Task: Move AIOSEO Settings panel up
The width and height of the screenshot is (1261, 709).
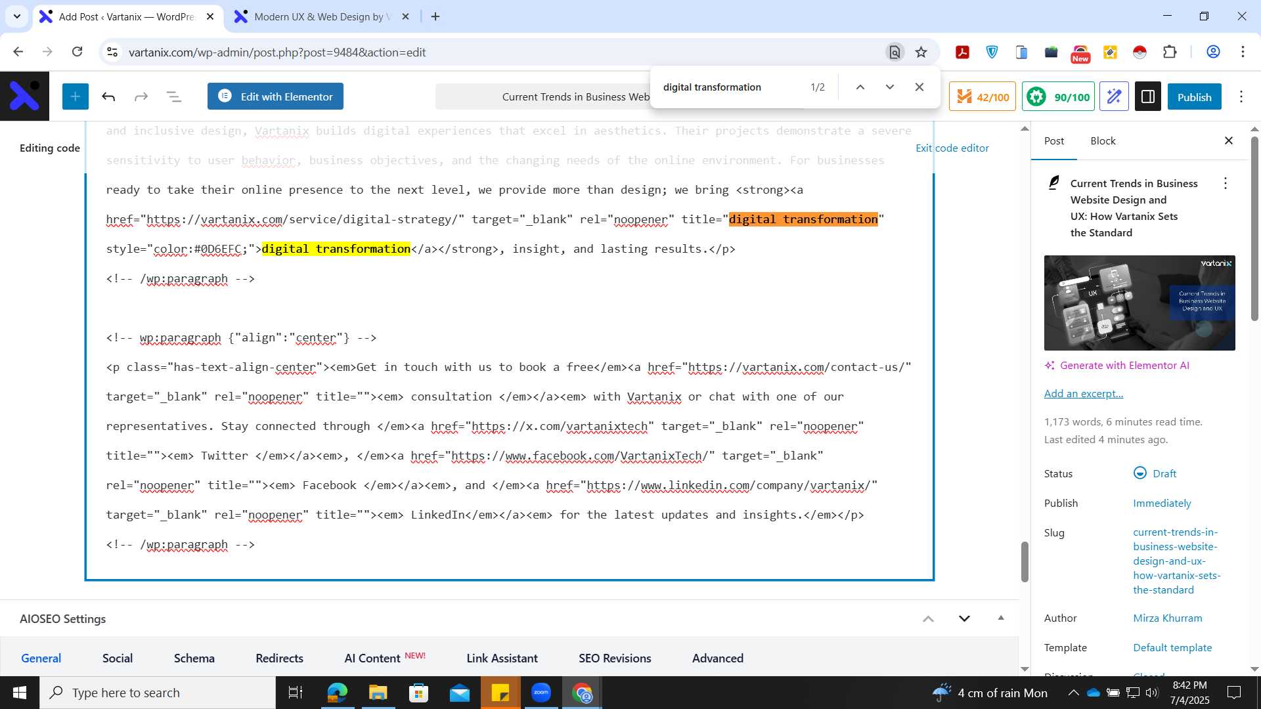Action: click(928, 618)
